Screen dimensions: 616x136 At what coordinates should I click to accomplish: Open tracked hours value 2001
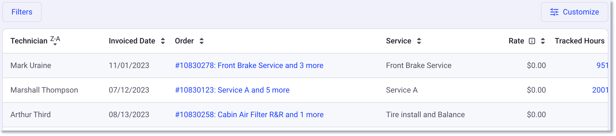[x=600, y=90]
